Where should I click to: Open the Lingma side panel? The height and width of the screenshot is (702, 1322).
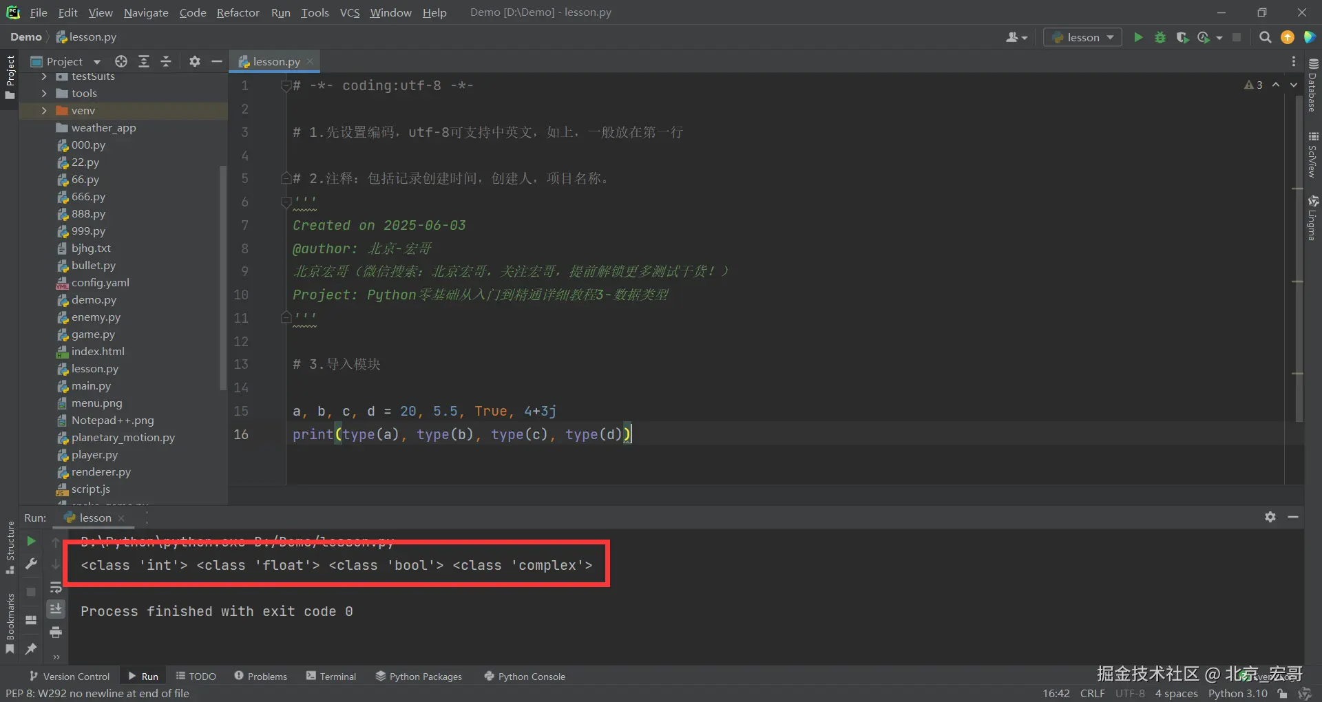pyautogui.click(x=1313, y=217)
